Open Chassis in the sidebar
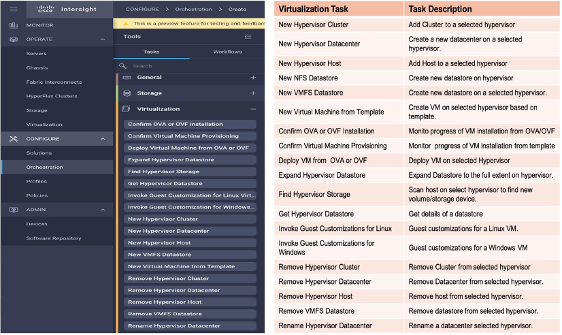The width and height of the screenshot is (562, 335). (x=37, y=68)
